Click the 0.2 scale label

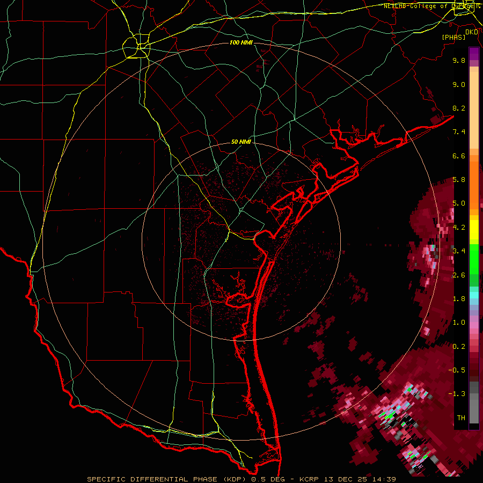tap(459, 347)
